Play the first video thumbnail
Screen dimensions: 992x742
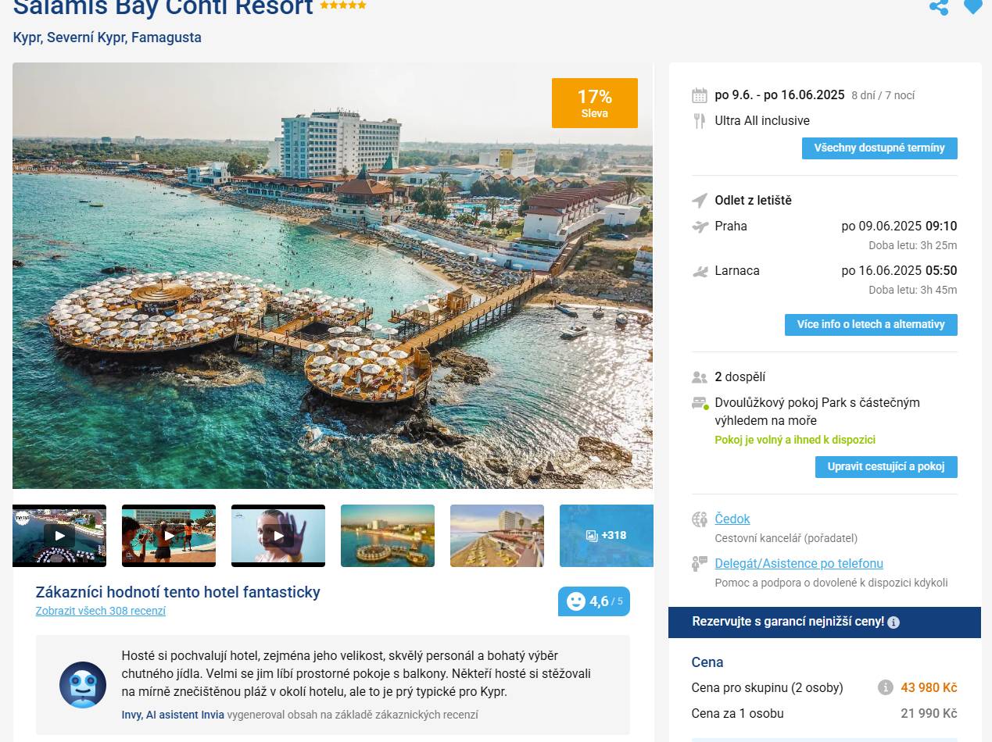(x=59, y=535)
